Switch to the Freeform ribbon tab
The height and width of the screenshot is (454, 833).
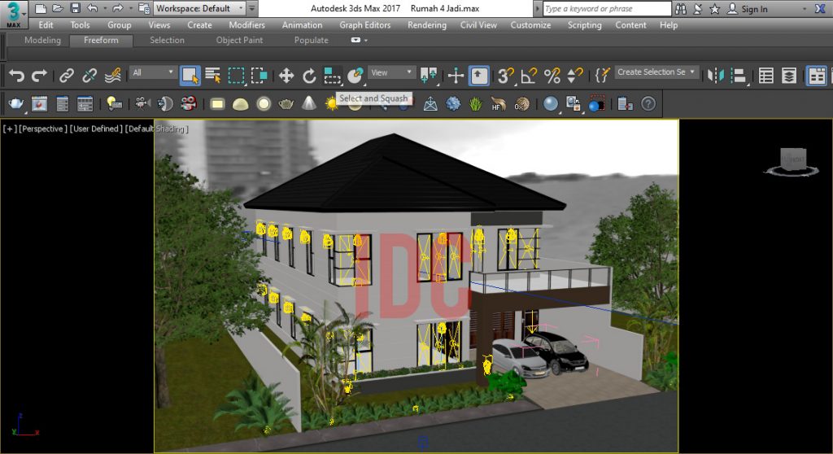101,40
